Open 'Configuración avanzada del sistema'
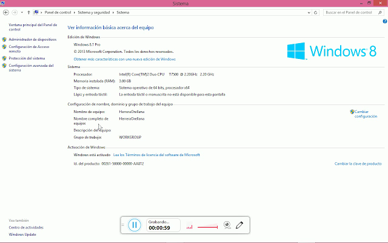The image size is (388, 243). [x=31, y=67]
